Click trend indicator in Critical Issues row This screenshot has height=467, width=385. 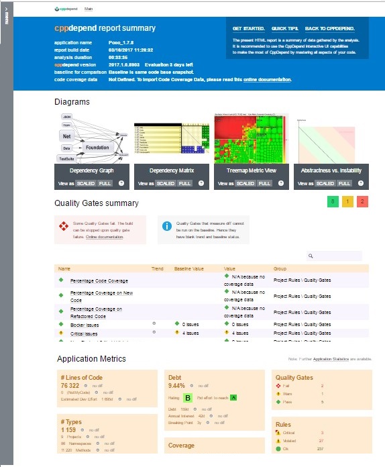tap(154, 331)
